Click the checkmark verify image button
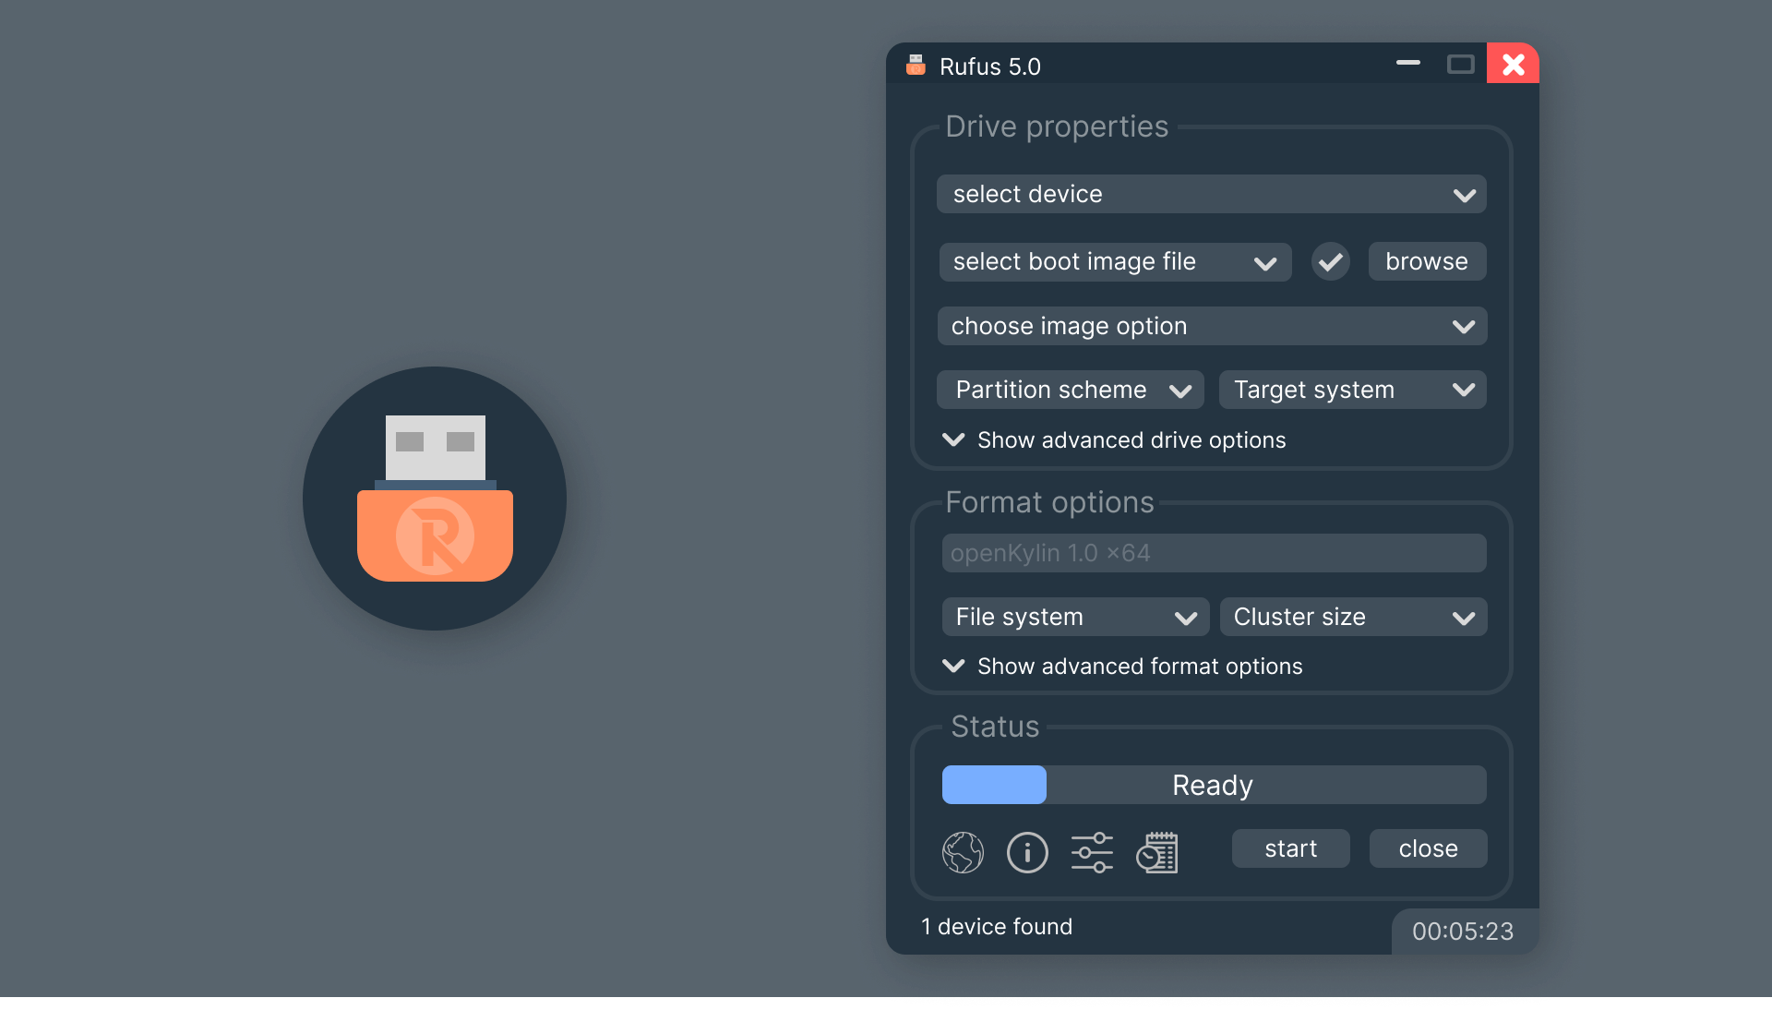The height and width of the screenshot is (1010, 1772). (x=1330, y=262)
